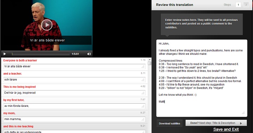Seek along the video progress bar

coord(41,54)
